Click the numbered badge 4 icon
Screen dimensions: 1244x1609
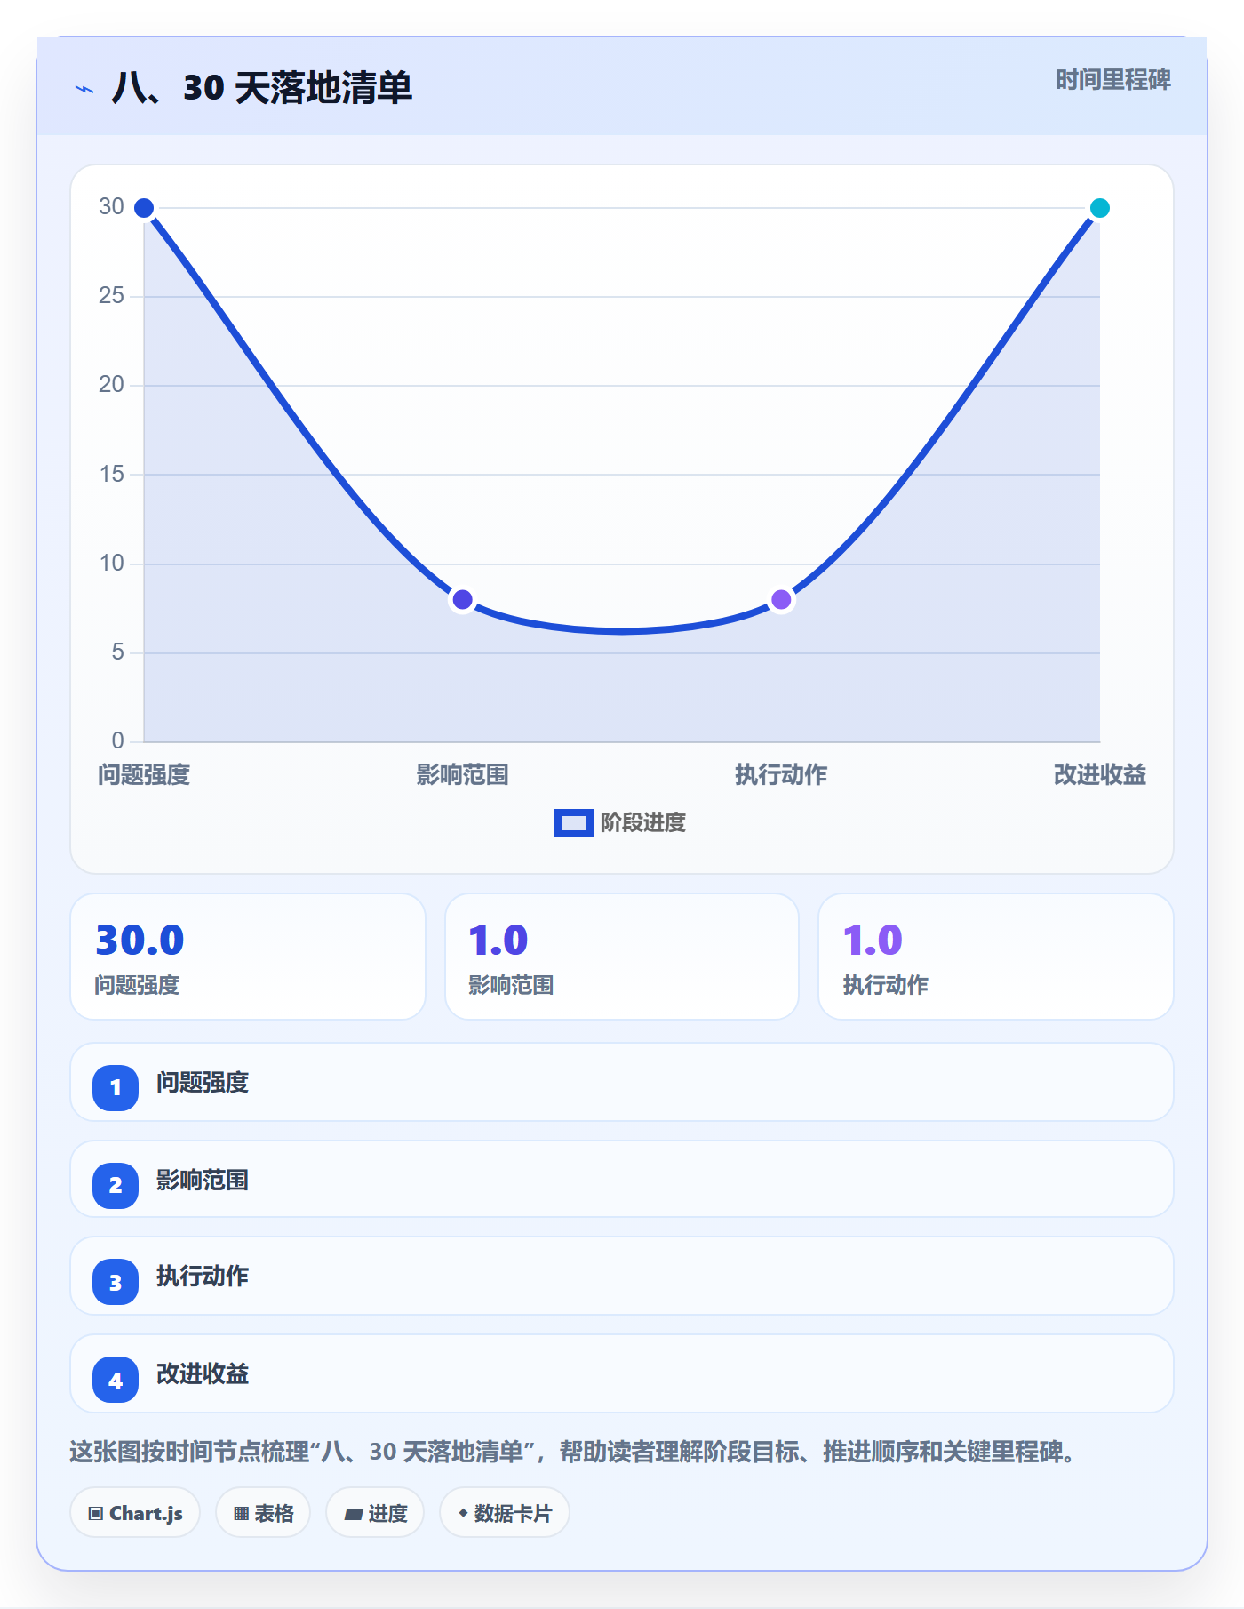click(116, 1380)
